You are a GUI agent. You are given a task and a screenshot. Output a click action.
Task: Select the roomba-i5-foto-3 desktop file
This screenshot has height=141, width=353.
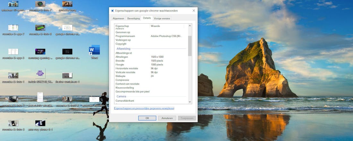tap(13, 126)
